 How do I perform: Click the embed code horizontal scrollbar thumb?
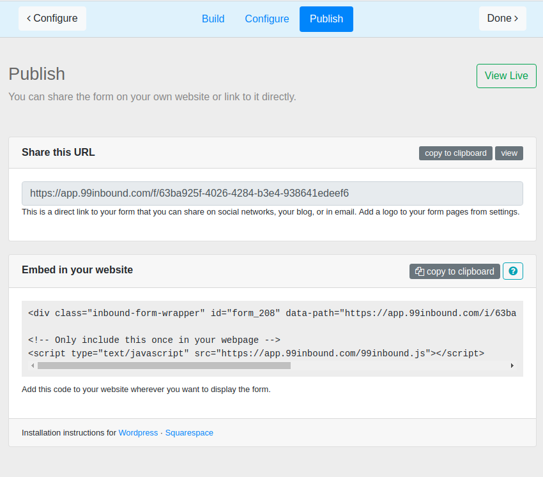(x=164, y=366)
